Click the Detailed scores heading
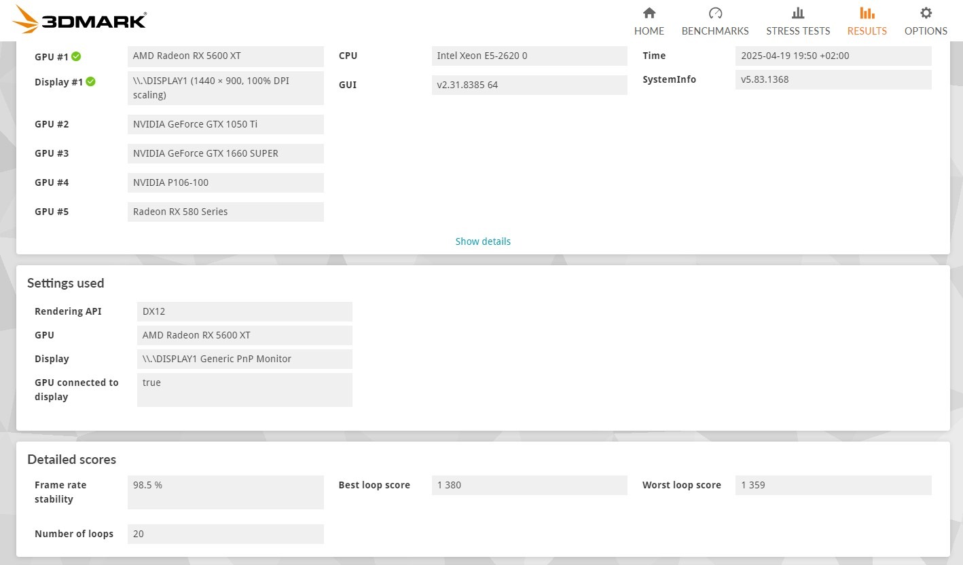Screen dimensions: 963x565 click(72, 460)
